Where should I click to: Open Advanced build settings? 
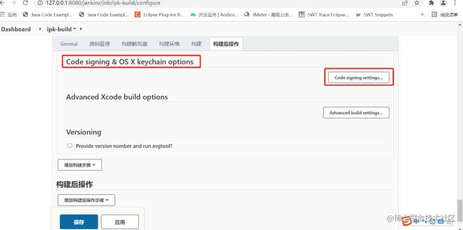[356, 113]
